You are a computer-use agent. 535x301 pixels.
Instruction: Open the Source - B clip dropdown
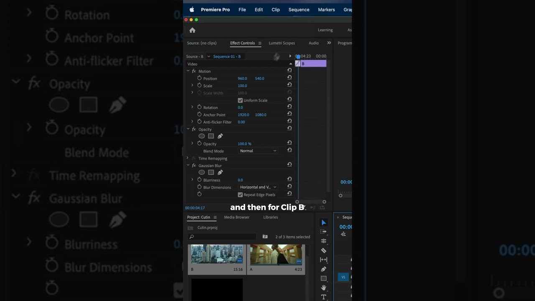click(209, 56)
